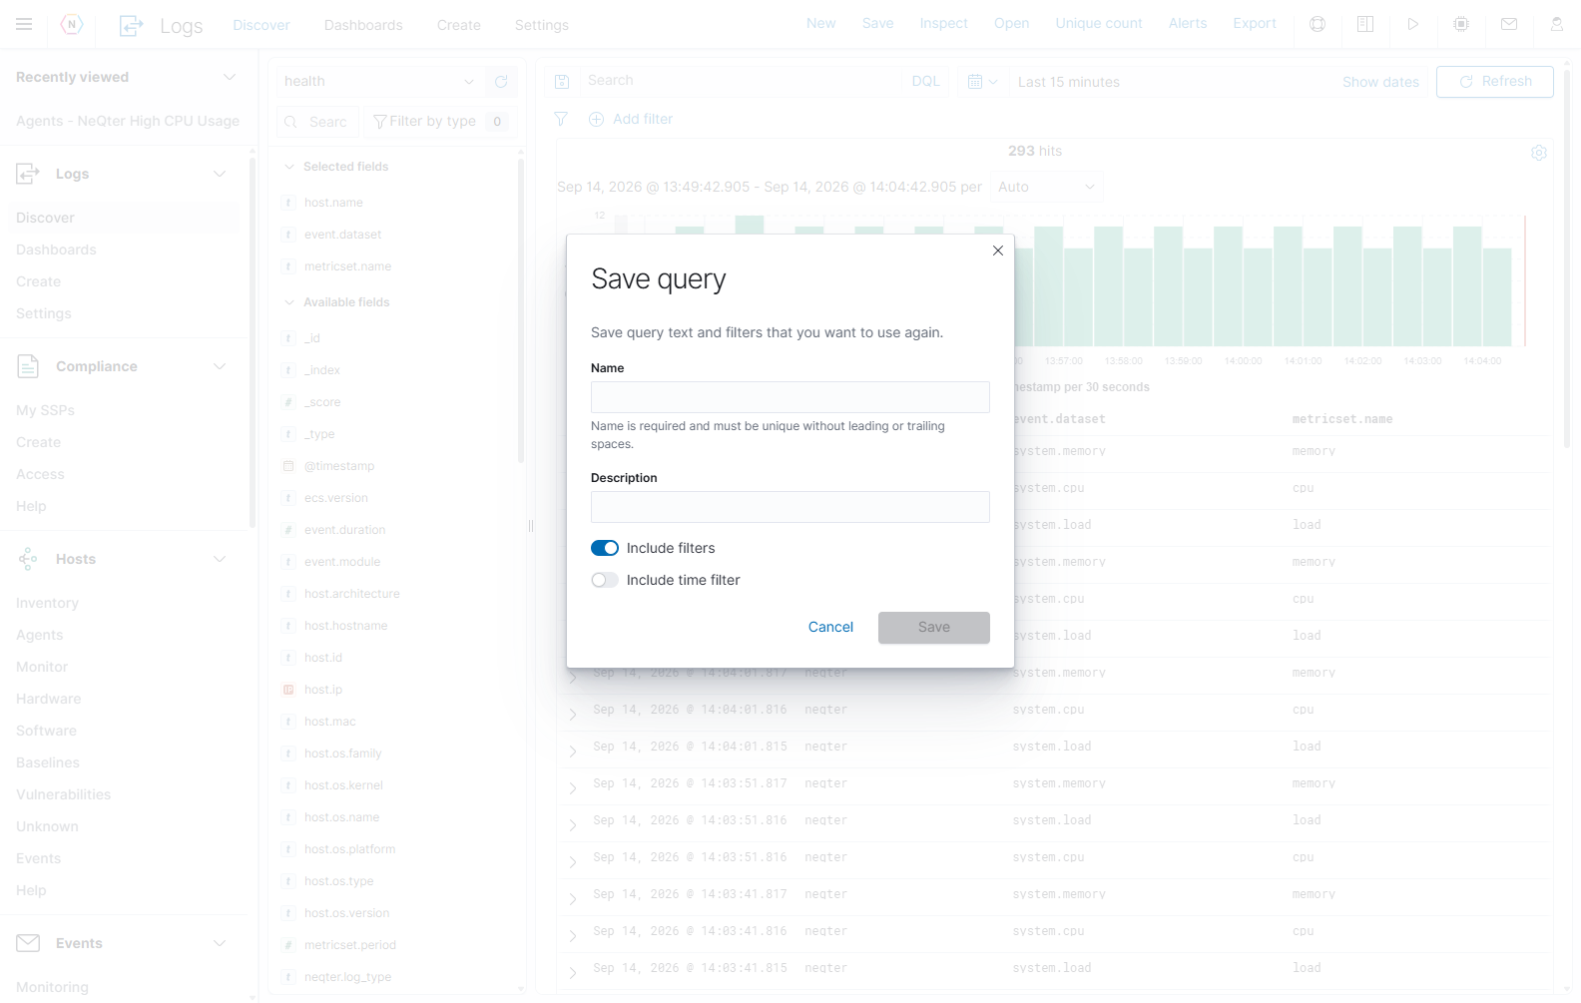
Task: Focus the Description input field
Action: [790, 507]
